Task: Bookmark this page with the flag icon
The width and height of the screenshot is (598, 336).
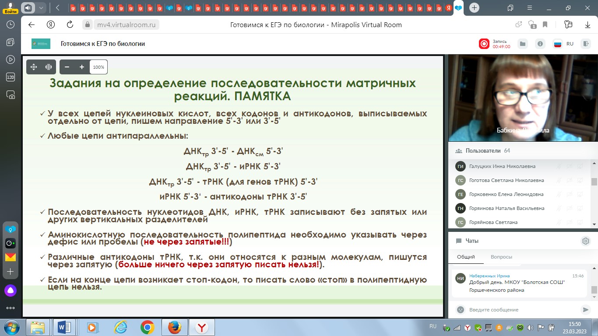Action: point(545,25)
